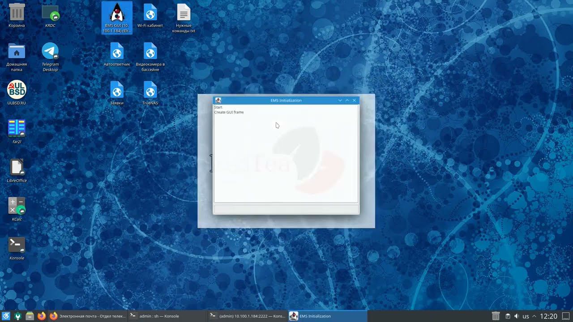Open the trash widget in the panel

coord(496,316)
